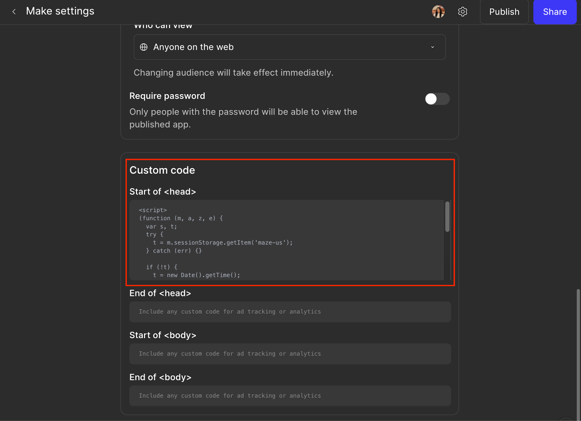Click the 'Changing audience will take effect' notice
Screen dimensions: 581x421
click(233, 73)
